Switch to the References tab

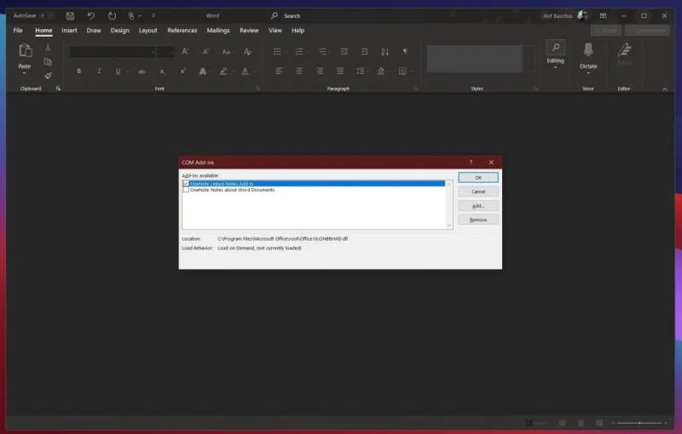coord(182,31)
